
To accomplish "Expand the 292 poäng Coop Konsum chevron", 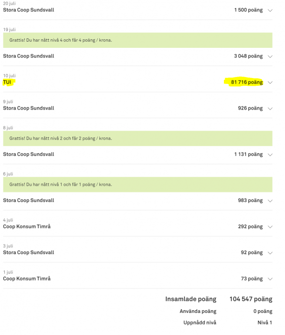I will click(270, 227).
